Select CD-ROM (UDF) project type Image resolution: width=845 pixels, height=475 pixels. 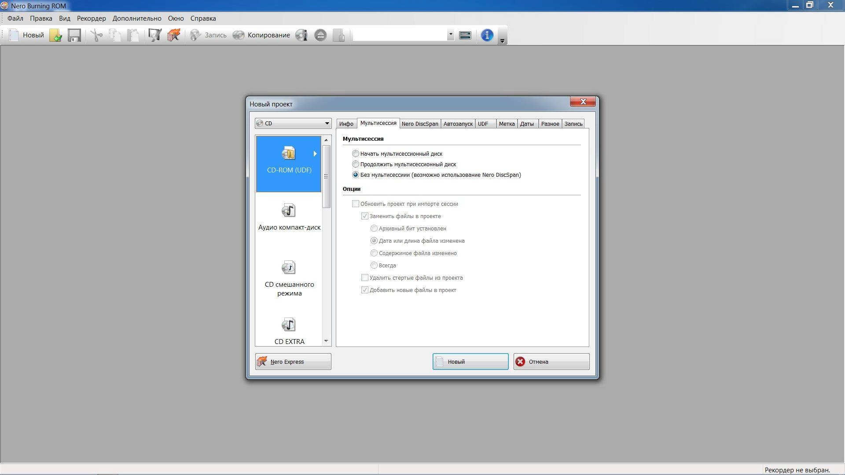click(x=289, y=164)
